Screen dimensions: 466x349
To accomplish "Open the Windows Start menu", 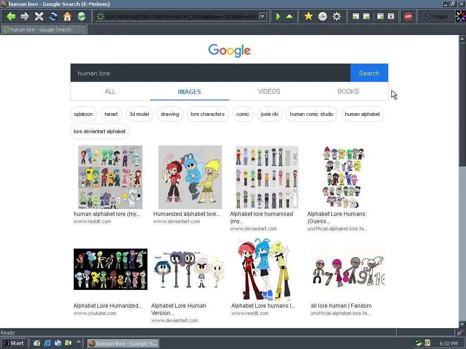I will pyautogui.click(x=13, y=344).
